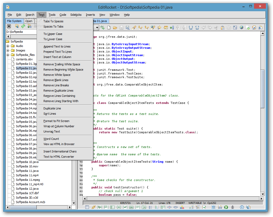
Task: Switch to the Open tab in the side panel
Action: [29, 21]
